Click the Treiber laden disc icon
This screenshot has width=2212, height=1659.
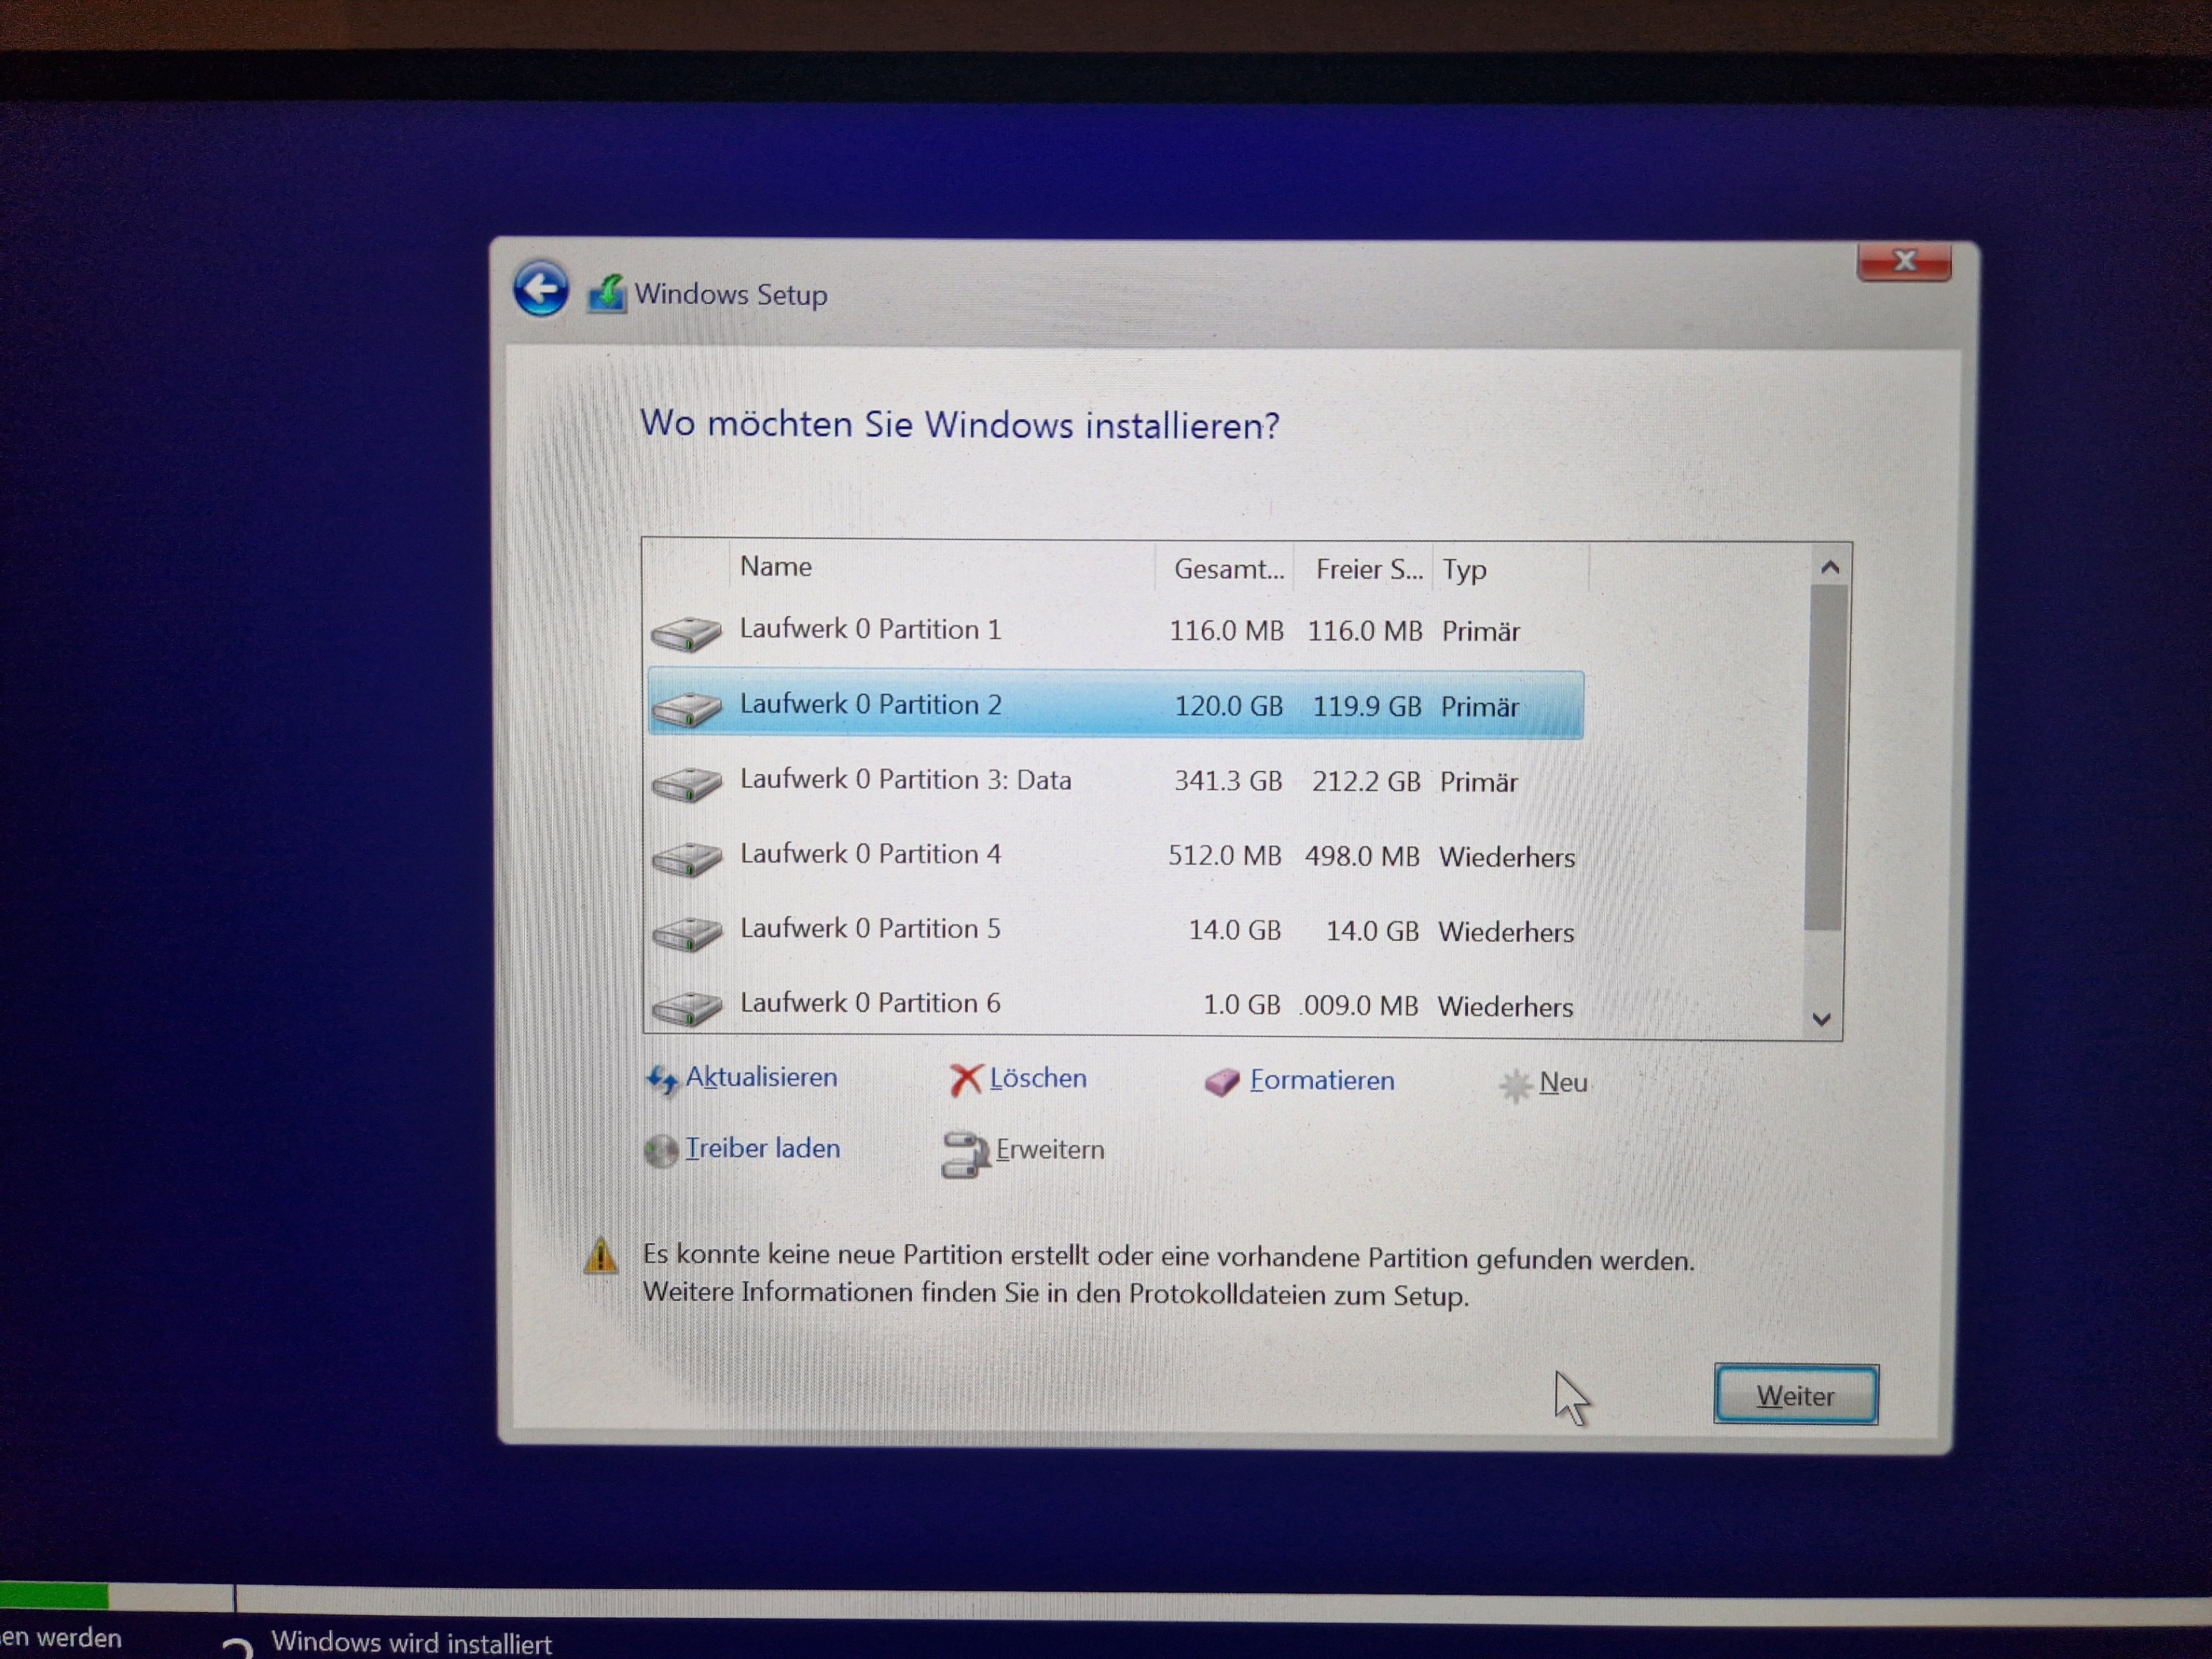click(x=661, y=1151)
